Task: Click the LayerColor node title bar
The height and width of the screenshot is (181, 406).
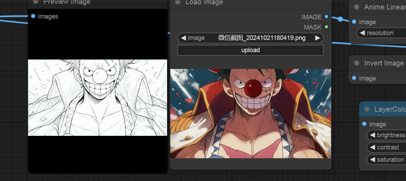Action: coord(383,109)
